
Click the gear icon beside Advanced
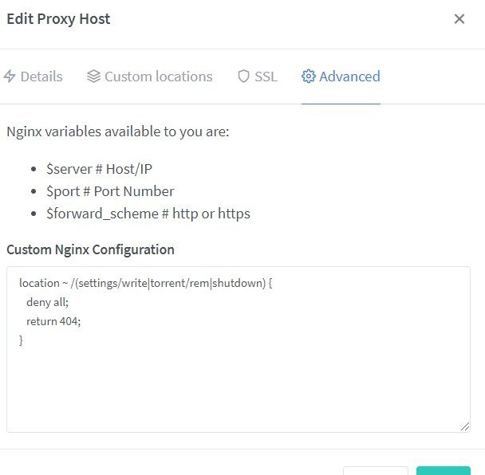(x=309, y=77)
